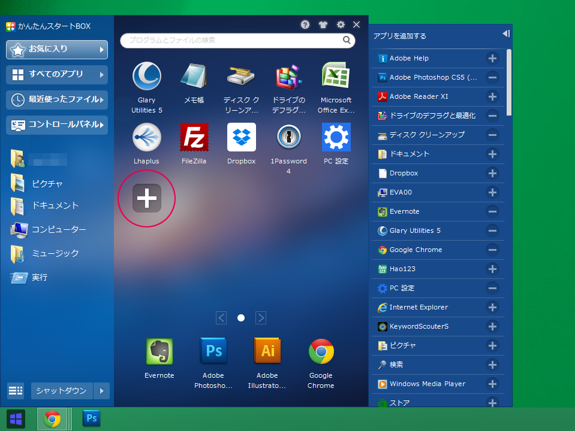The height and width of the screenshot is (431, 575).
Task: Go to the next app page
Action: (x=261, y=318)
